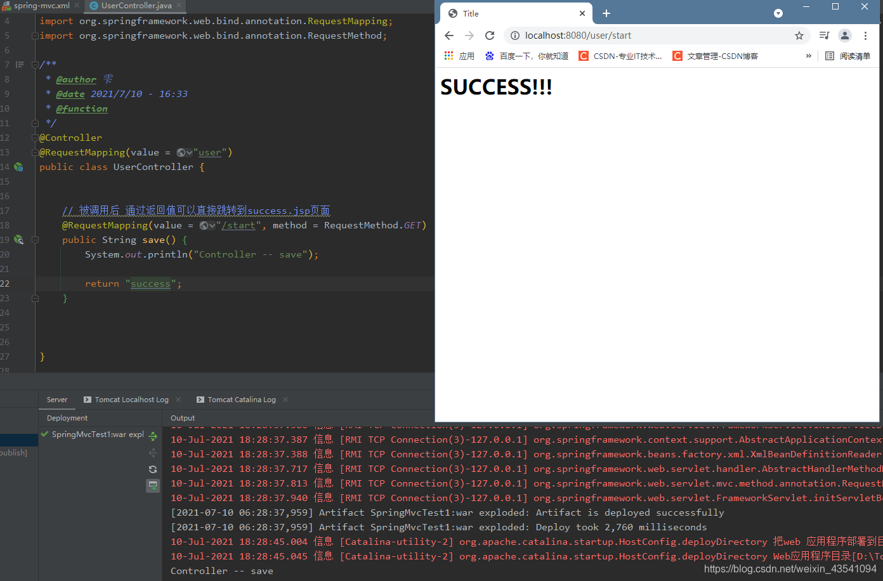Toggle fold marker beside @Controller annotation
Screen dimensions: 883x581
(x=35, y=138)
